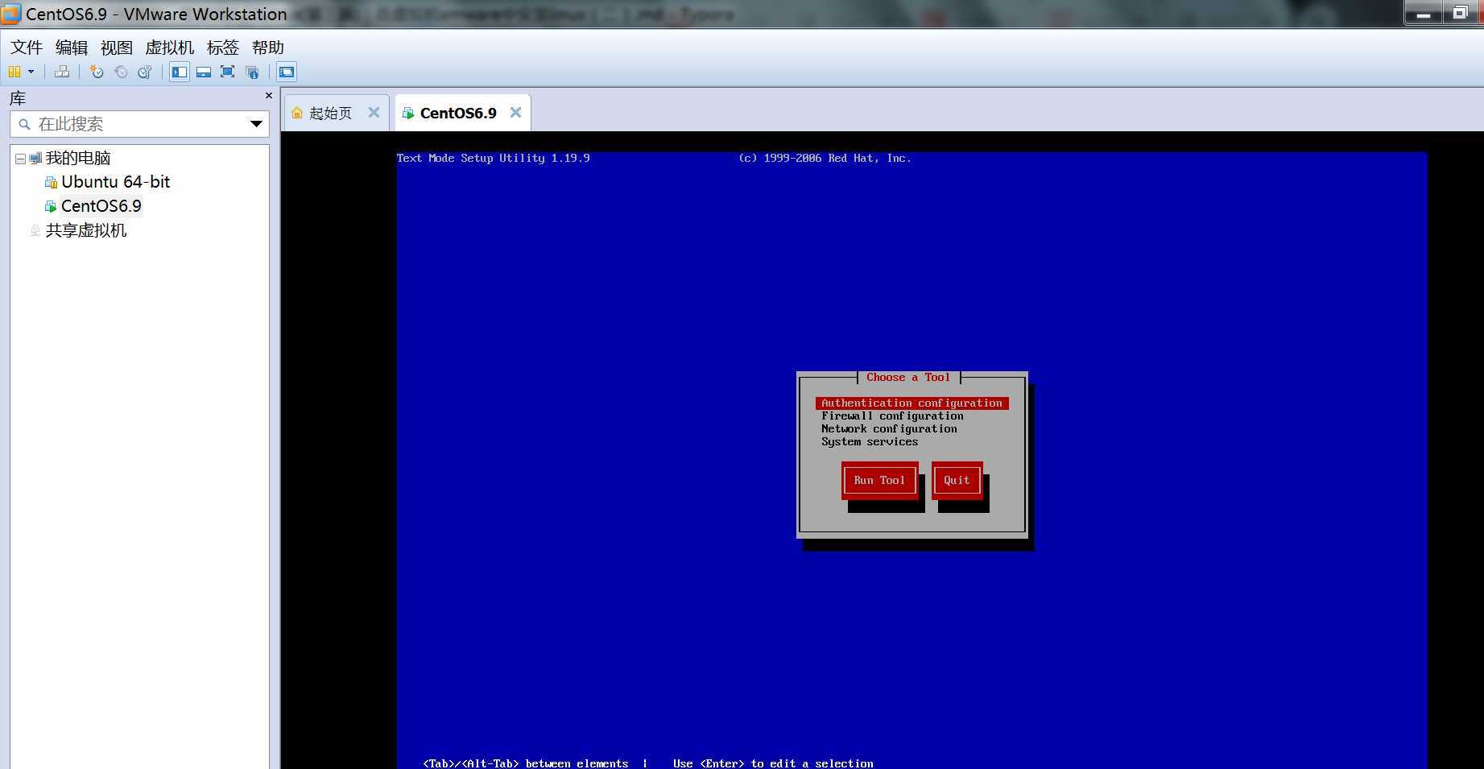Click the Unity mode icon
Image resolution: width=1484 pixels, height=769 pixels.
(x=252, y=72)
